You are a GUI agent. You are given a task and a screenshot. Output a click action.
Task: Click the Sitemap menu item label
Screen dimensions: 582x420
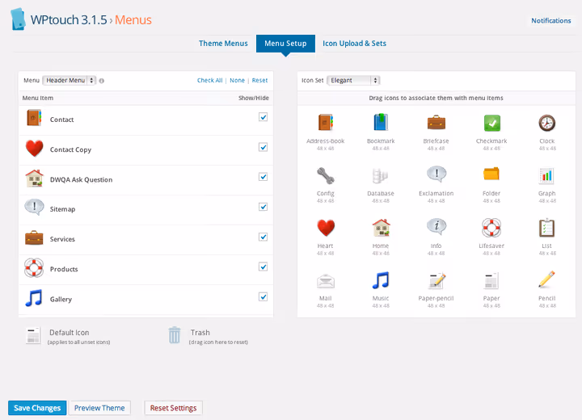coord(62,209)
